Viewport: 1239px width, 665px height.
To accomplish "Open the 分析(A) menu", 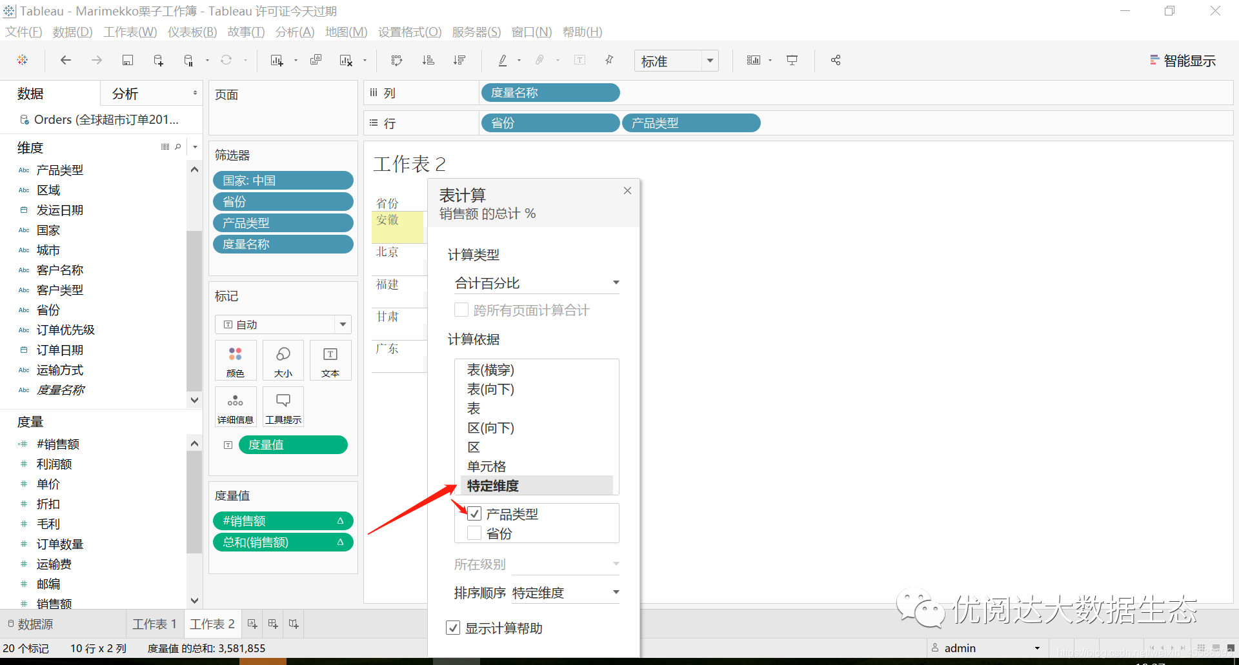I will tap(295, 32).
